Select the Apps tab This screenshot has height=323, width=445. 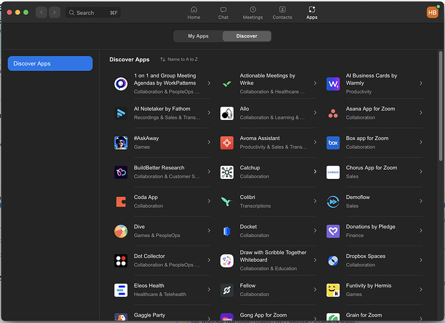[x=312, y=13]
